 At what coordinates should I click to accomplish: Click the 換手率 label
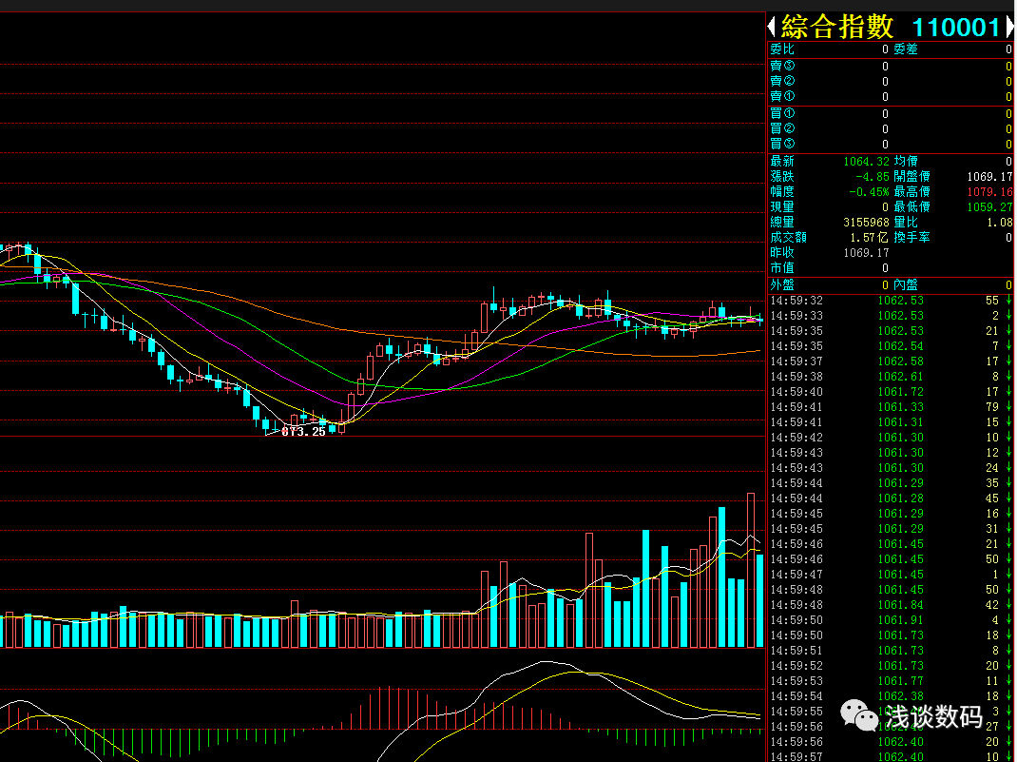(x=911, y=238)
